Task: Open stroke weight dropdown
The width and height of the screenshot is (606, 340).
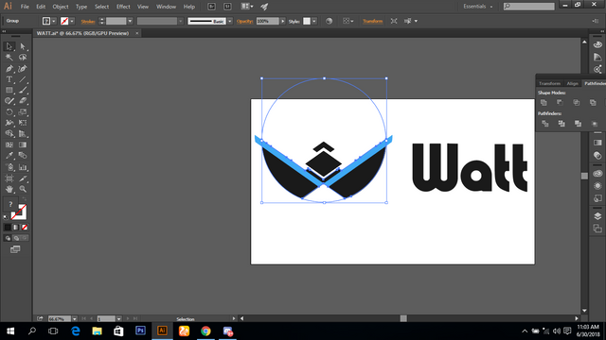Action: [130, 21]
